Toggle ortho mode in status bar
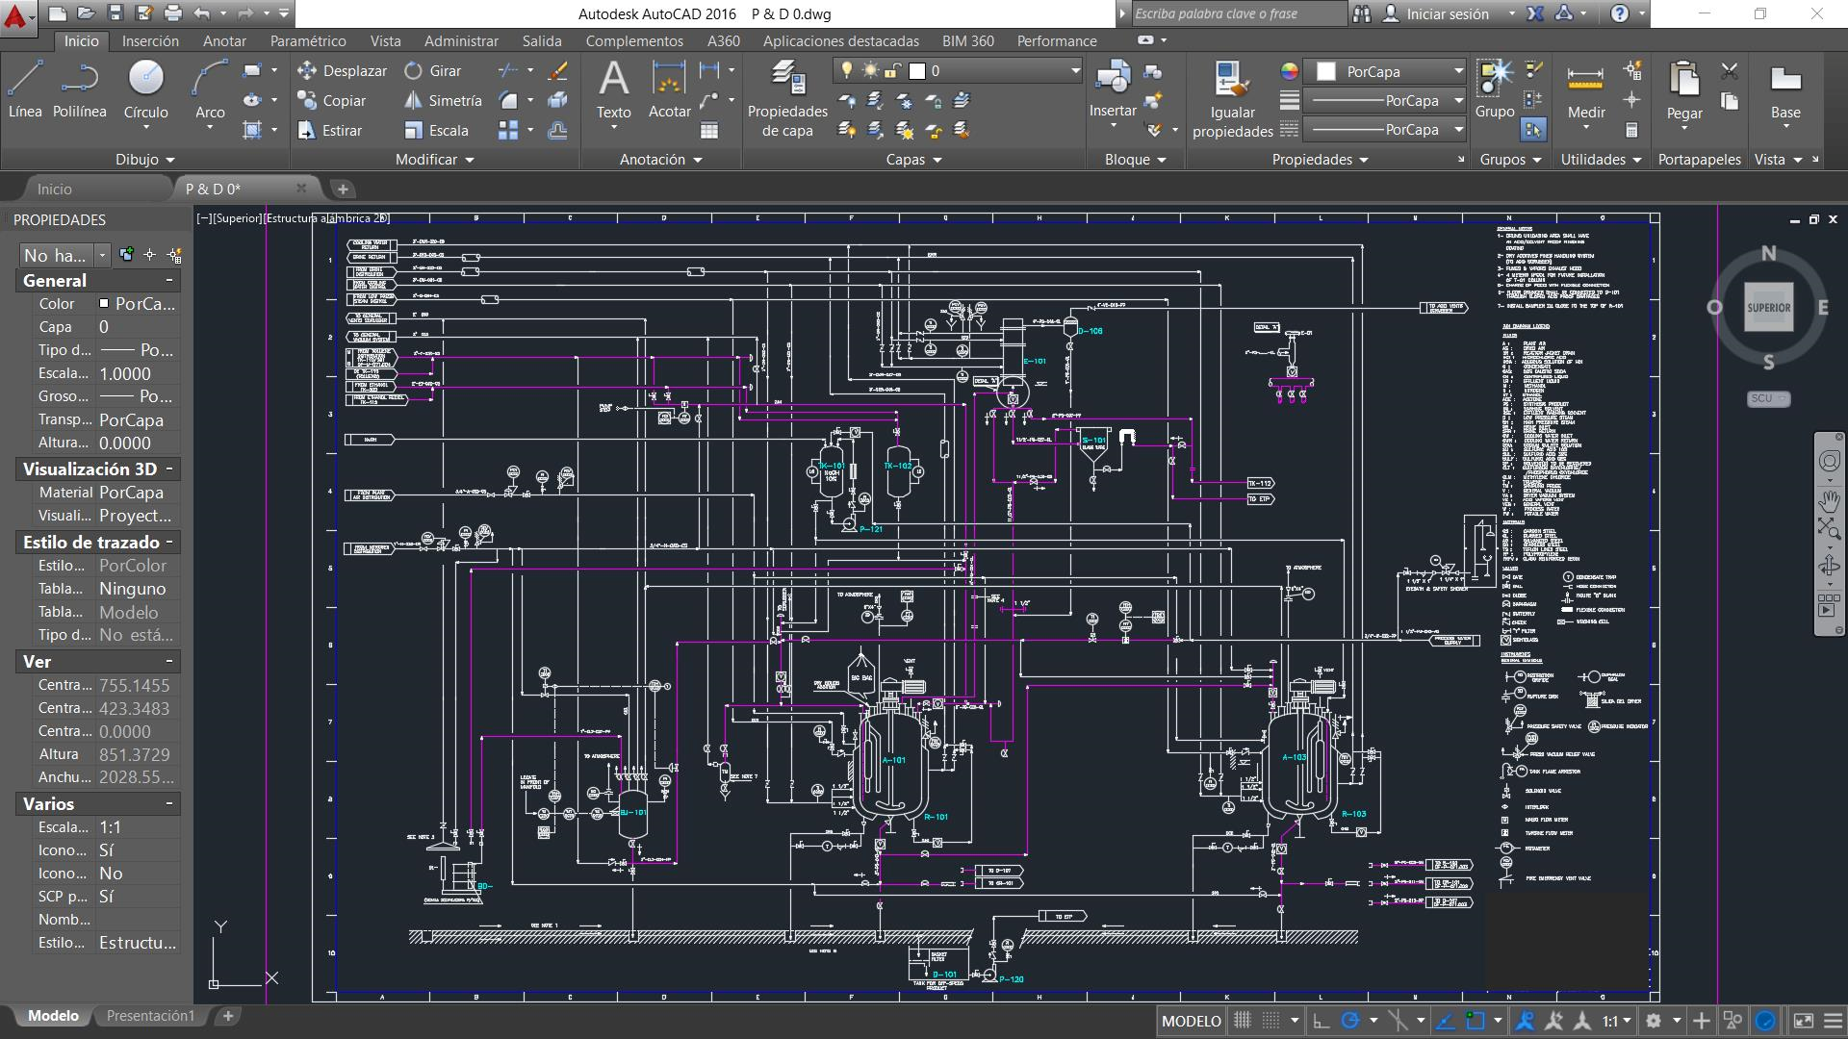Image resolution: width=1848 pixels, height=1039 pixels. [1322, 1021]
